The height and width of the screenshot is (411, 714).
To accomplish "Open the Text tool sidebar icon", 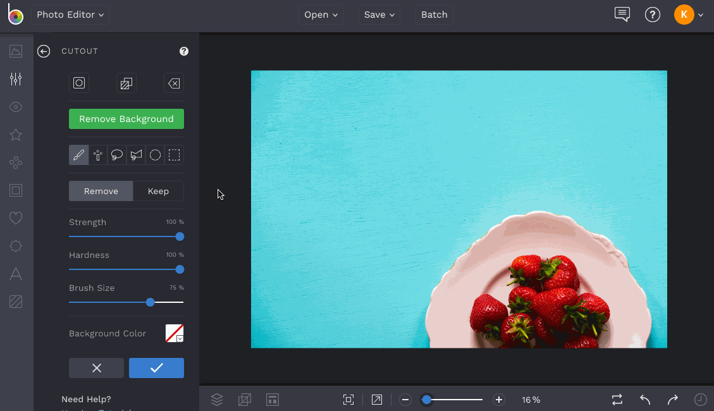I will [x=16, y=274].
